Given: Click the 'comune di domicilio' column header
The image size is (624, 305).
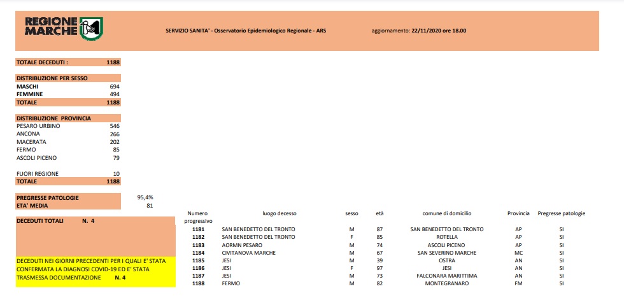Looking at the screenshot, I should 447,213.
